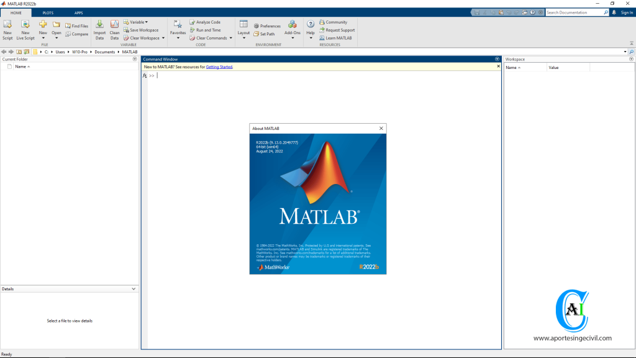
Task: Click the Clean Data icon
Action: point(114,28)
